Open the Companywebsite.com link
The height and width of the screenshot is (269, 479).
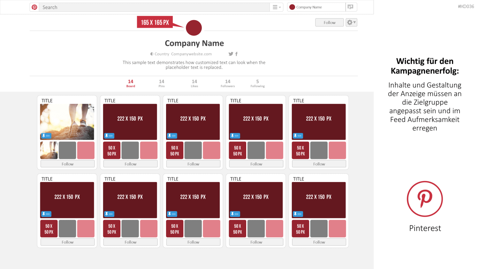coord(191,54)
